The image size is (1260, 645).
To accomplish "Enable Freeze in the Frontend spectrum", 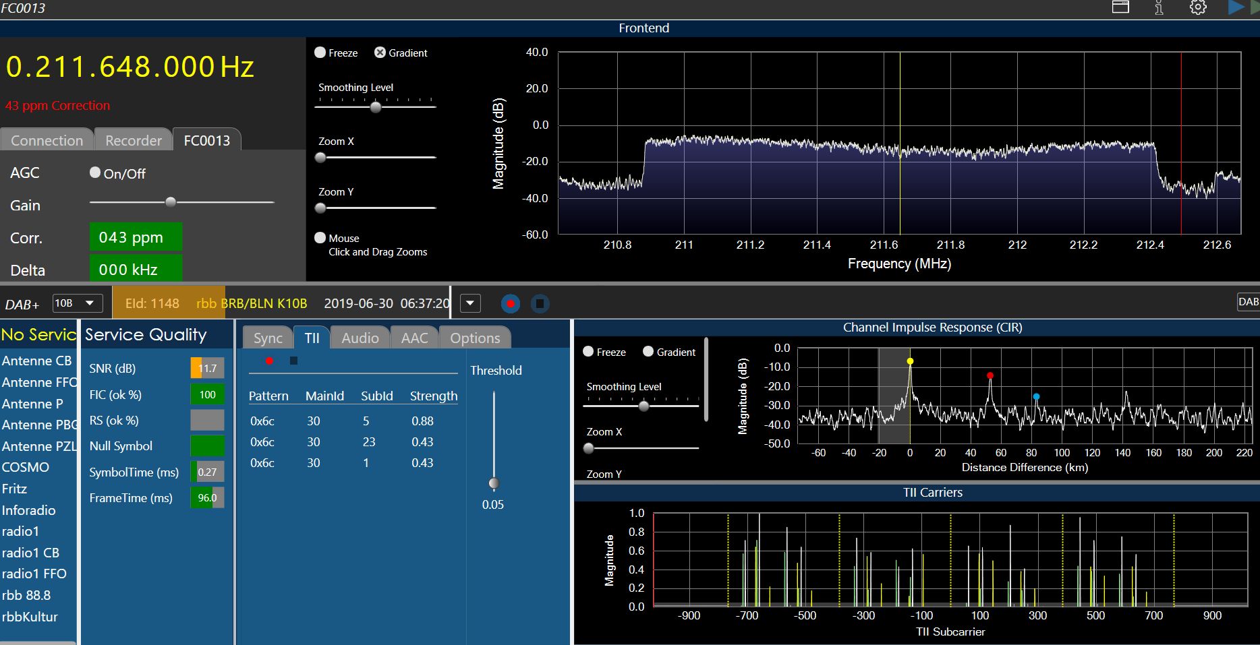I will coord(320,53).
